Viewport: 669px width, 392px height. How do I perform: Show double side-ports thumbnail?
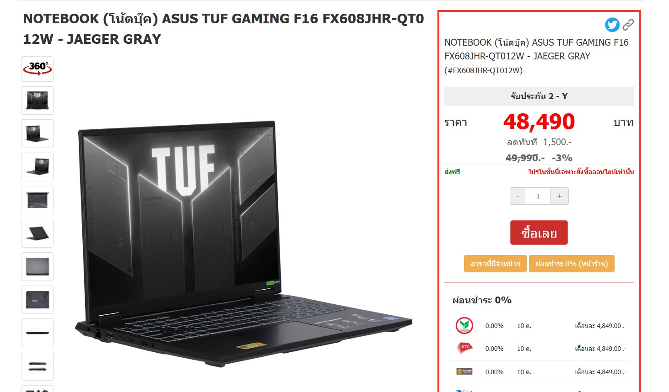point(37,366)
